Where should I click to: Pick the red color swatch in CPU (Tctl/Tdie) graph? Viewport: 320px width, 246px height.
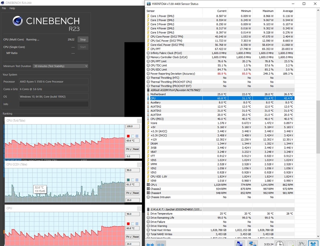click(128, 136)
